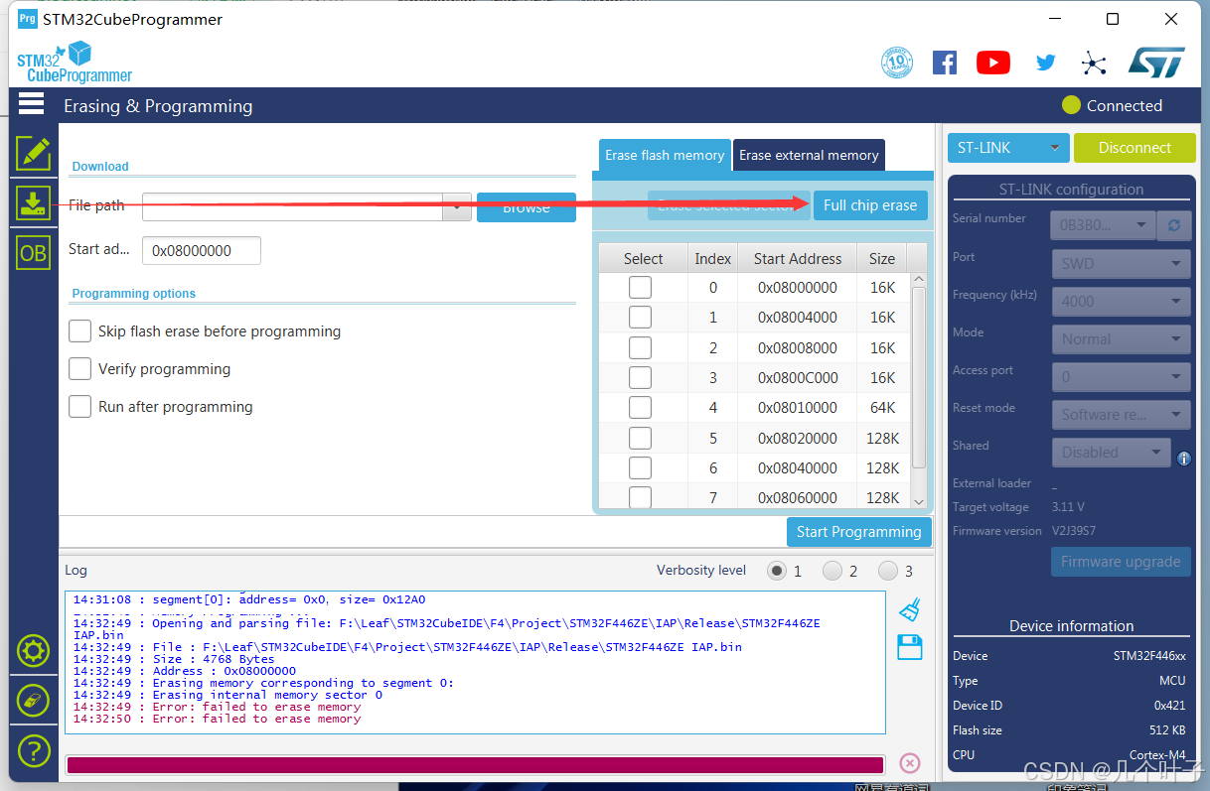This screenshot has width=1210, height=791.
Task: Click the Shared info icon
Action: (x=1184, y=459)
